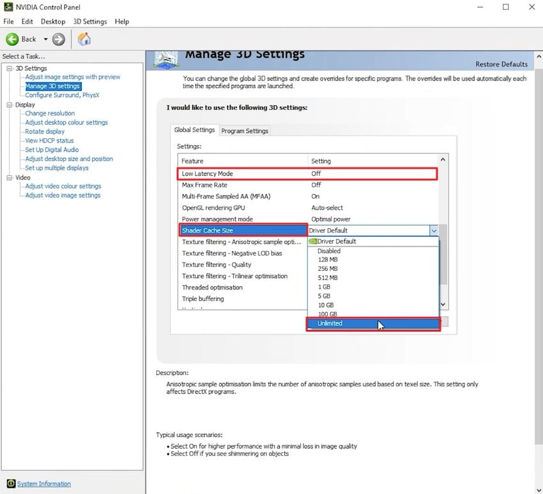This screenshot has width=543, height=494.
Task: Select the Low Latency Mode row
Action: point(307,174)
